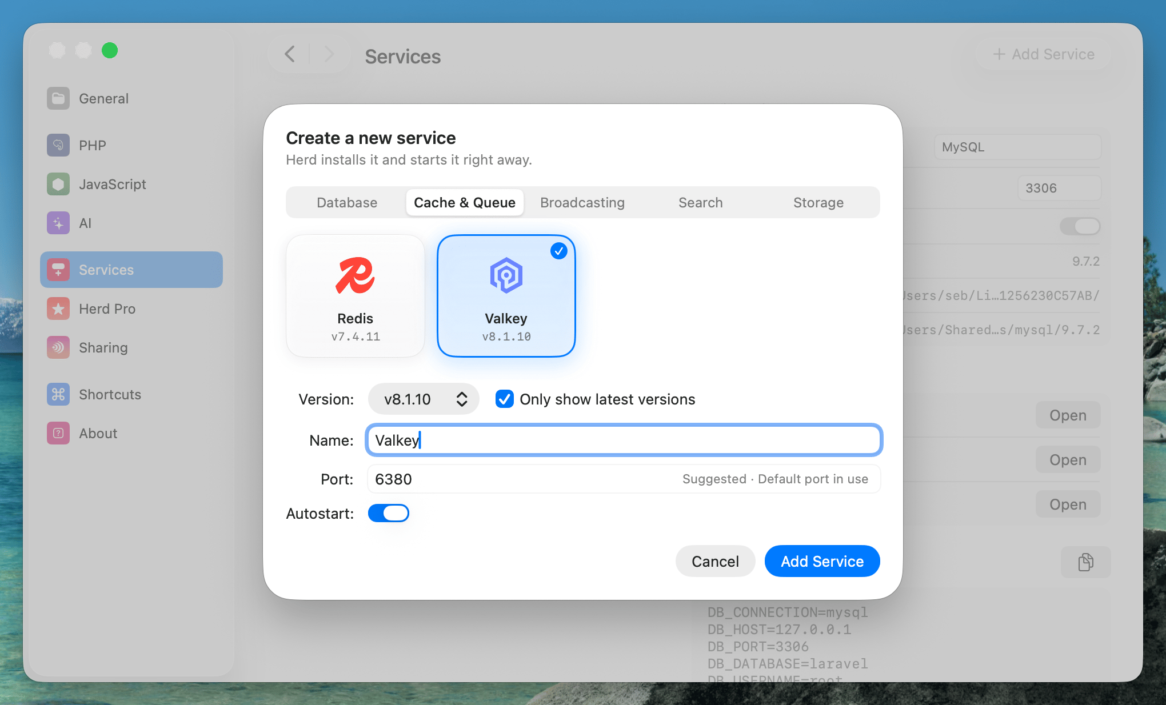Click the General folder icon in sidebar
Viewport: 1166px width, 705px height.
[58, 98]
